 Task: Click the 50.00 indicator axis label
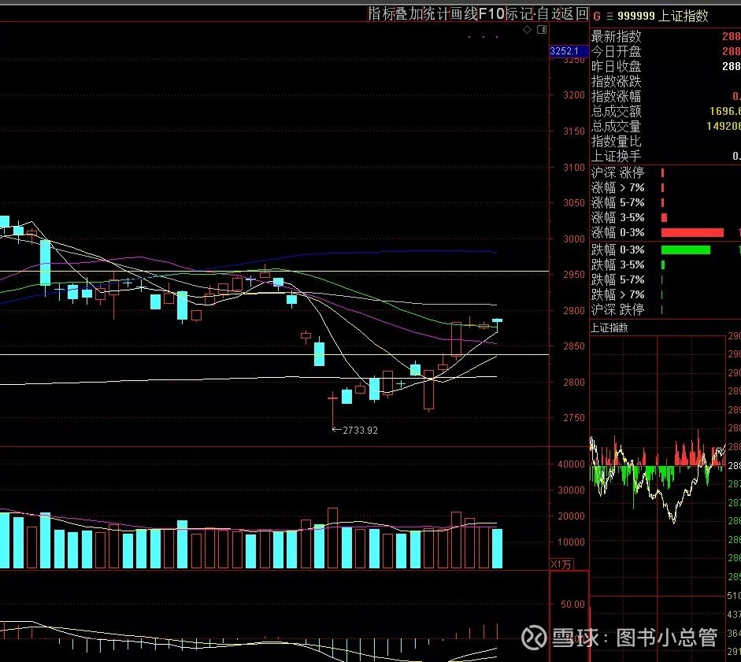coord(572,605)
